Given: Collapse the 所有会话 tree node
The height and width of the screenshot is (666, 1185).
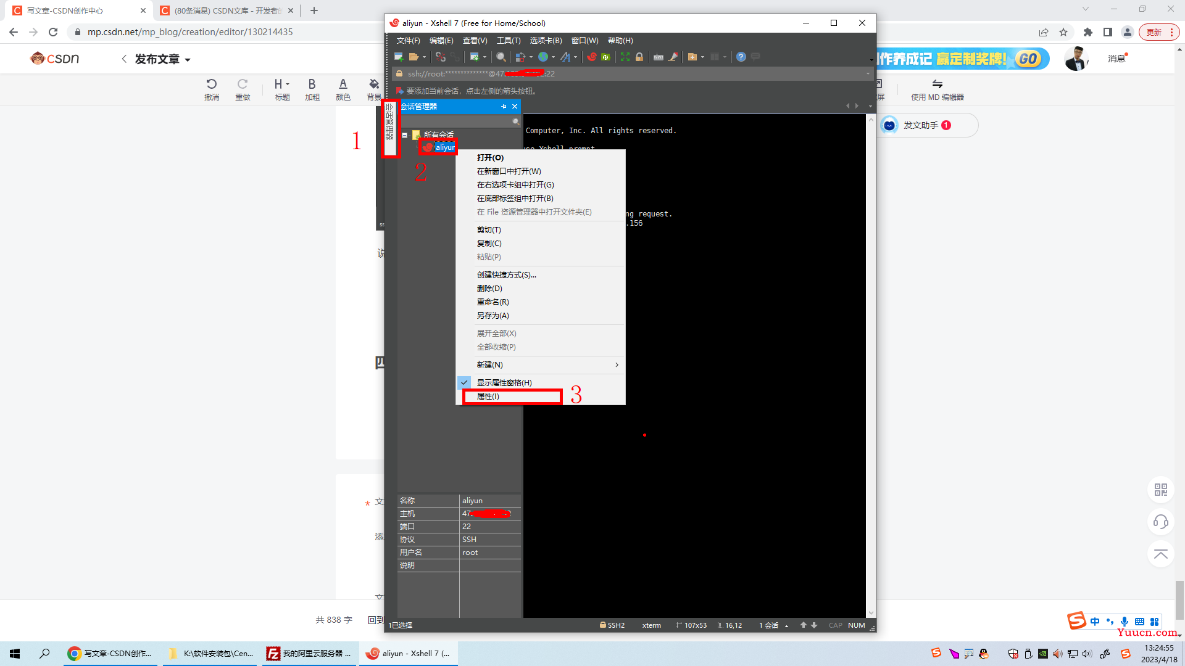Looking at the screenshot, I should pyautogui.click(x=405, y=135).
